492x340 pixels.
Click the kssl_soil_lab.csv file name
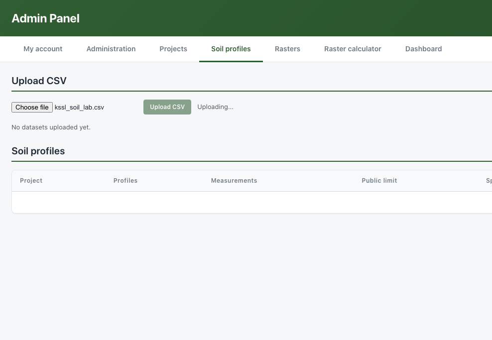79,107
